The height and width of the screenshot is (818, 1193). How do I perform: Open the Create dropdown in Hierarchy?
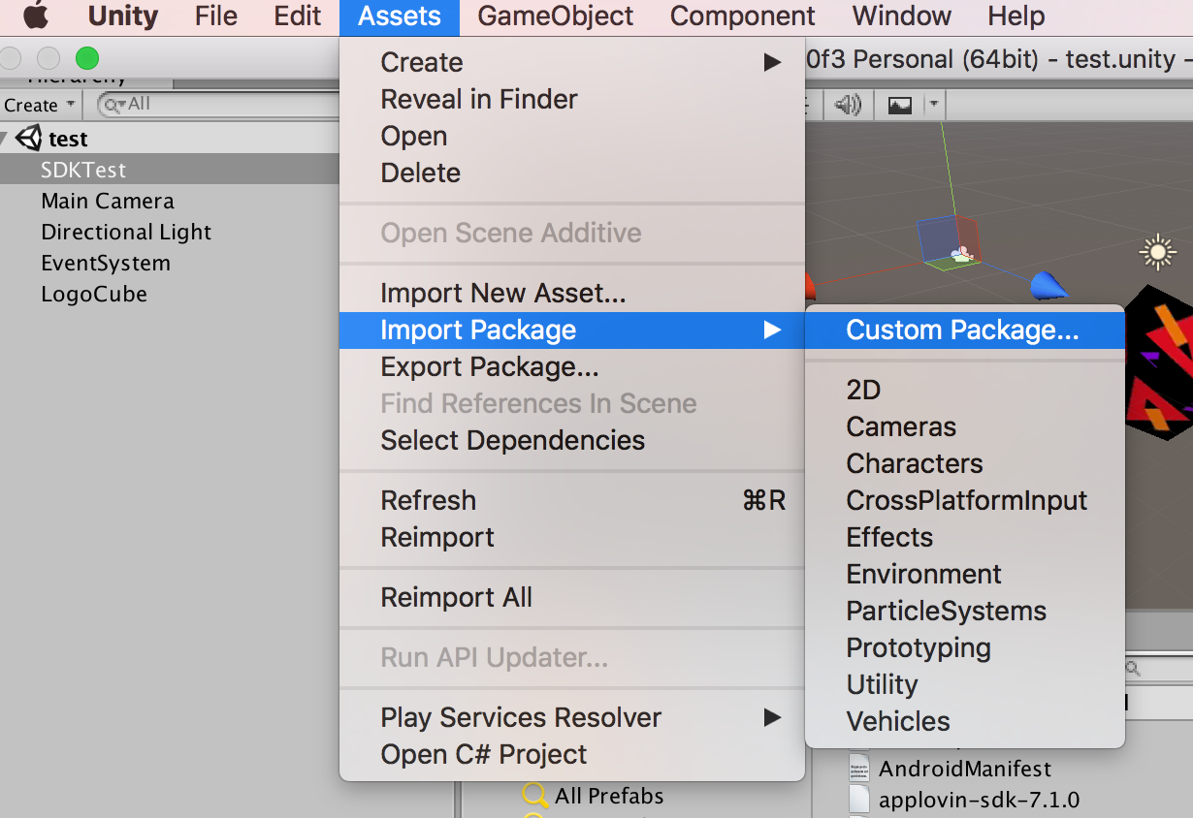(x=41, y=105)
